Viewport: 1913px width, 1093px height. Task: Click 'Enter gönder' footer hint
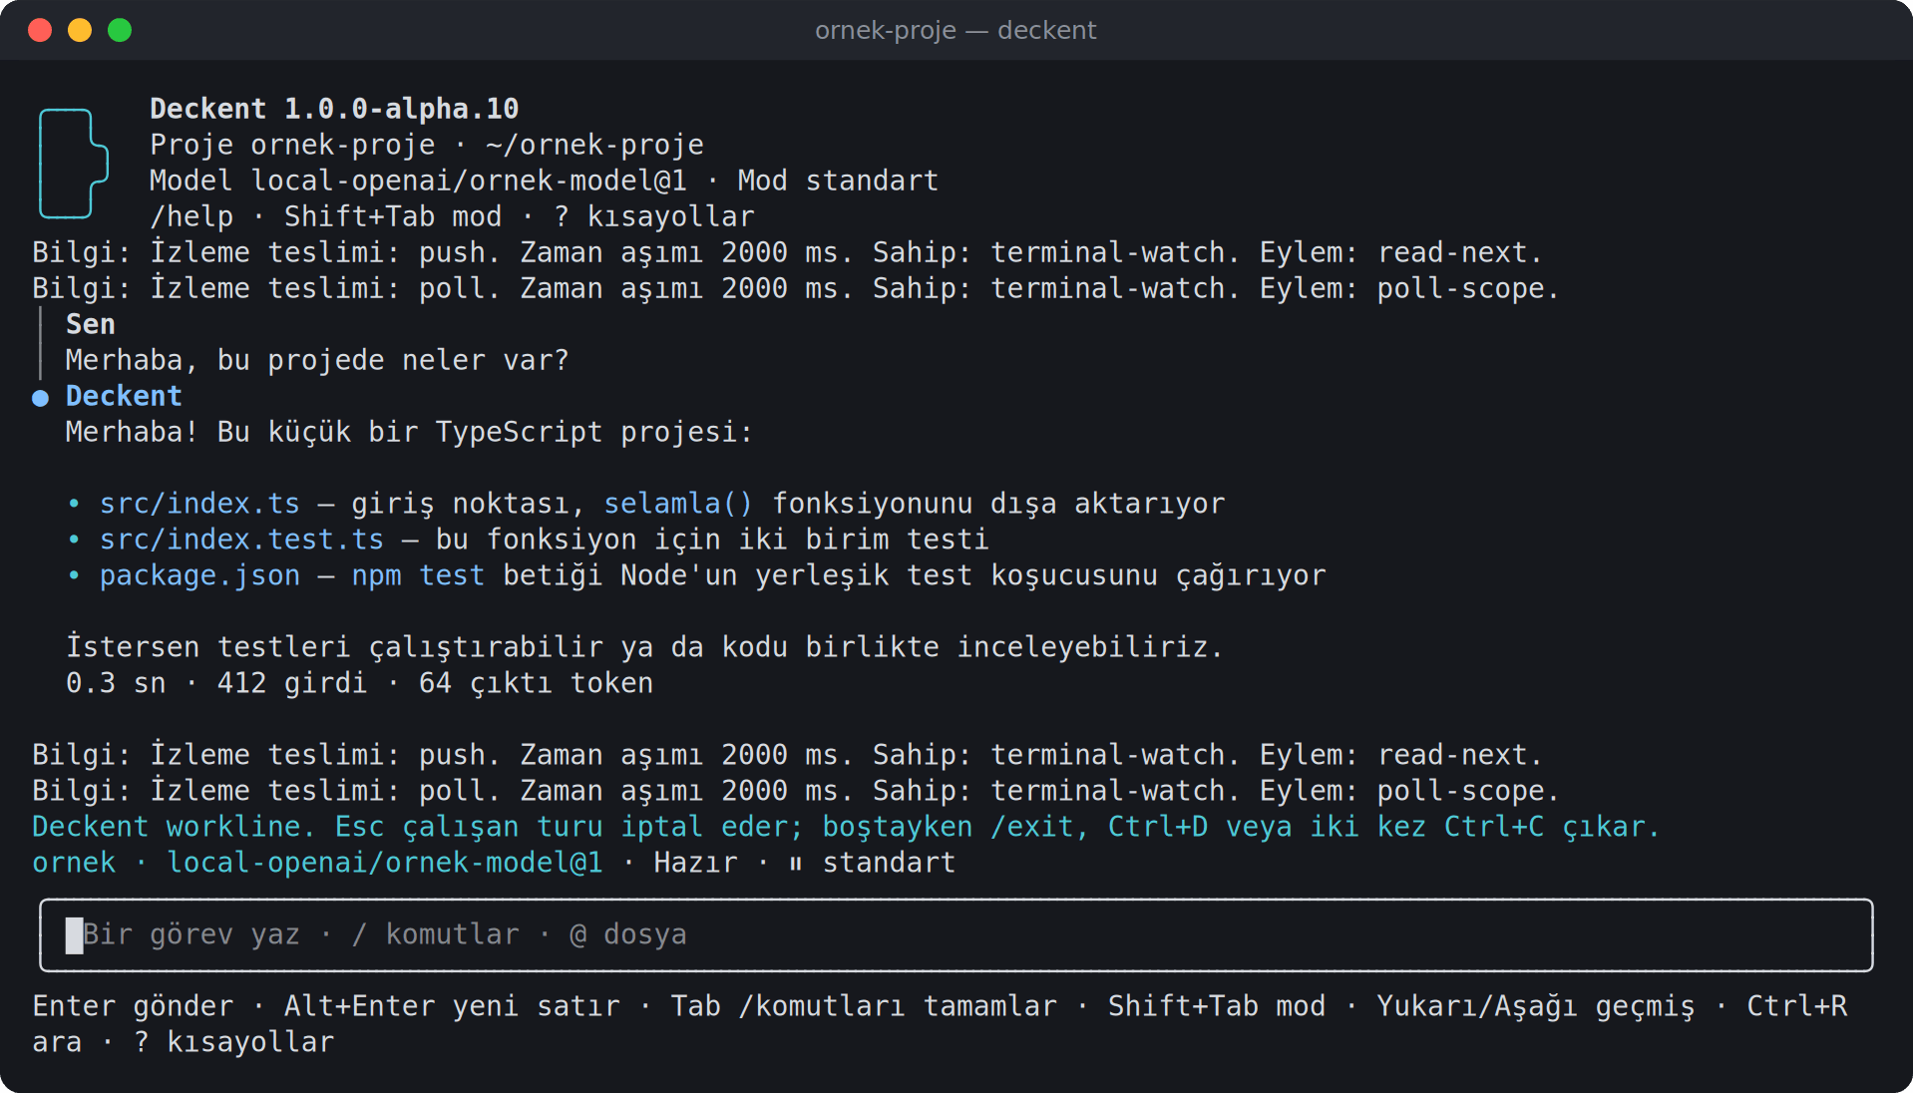pos(133,1006)
